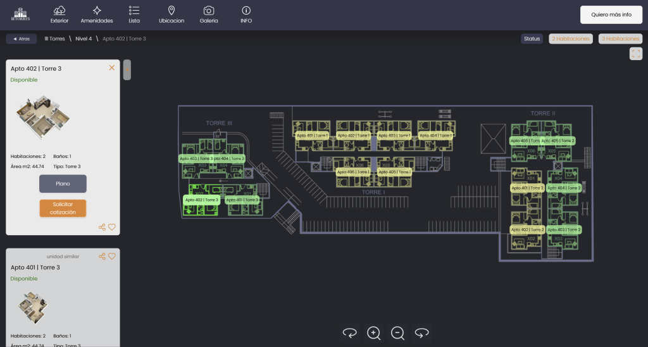The height and width of the screenshot is (347, 648).
Task: Open the Amenidades section
Action: pyautogui.click(x=97, y=14)
